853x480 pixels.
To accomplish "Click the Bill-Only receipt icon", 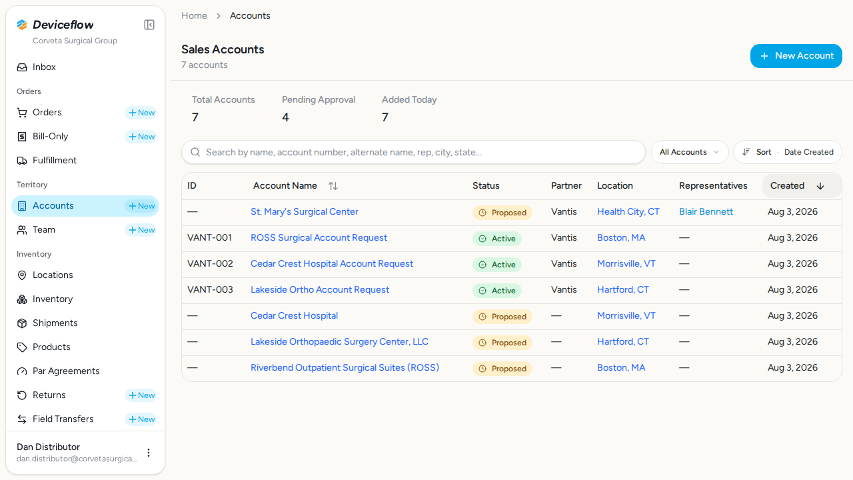I will 22,137.
